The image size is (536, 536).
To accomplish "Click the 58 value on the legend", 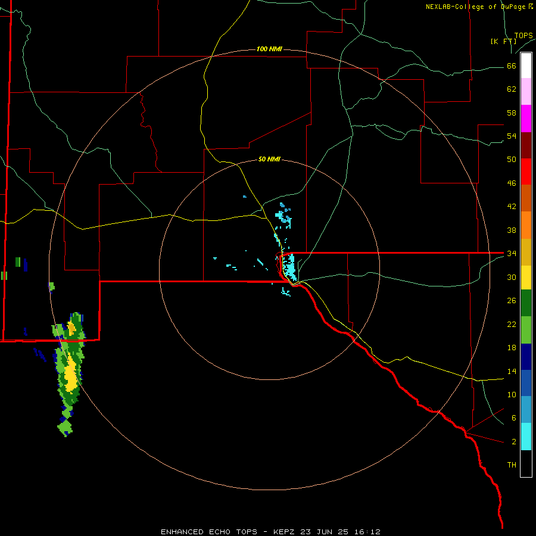I will click(512, 113).
